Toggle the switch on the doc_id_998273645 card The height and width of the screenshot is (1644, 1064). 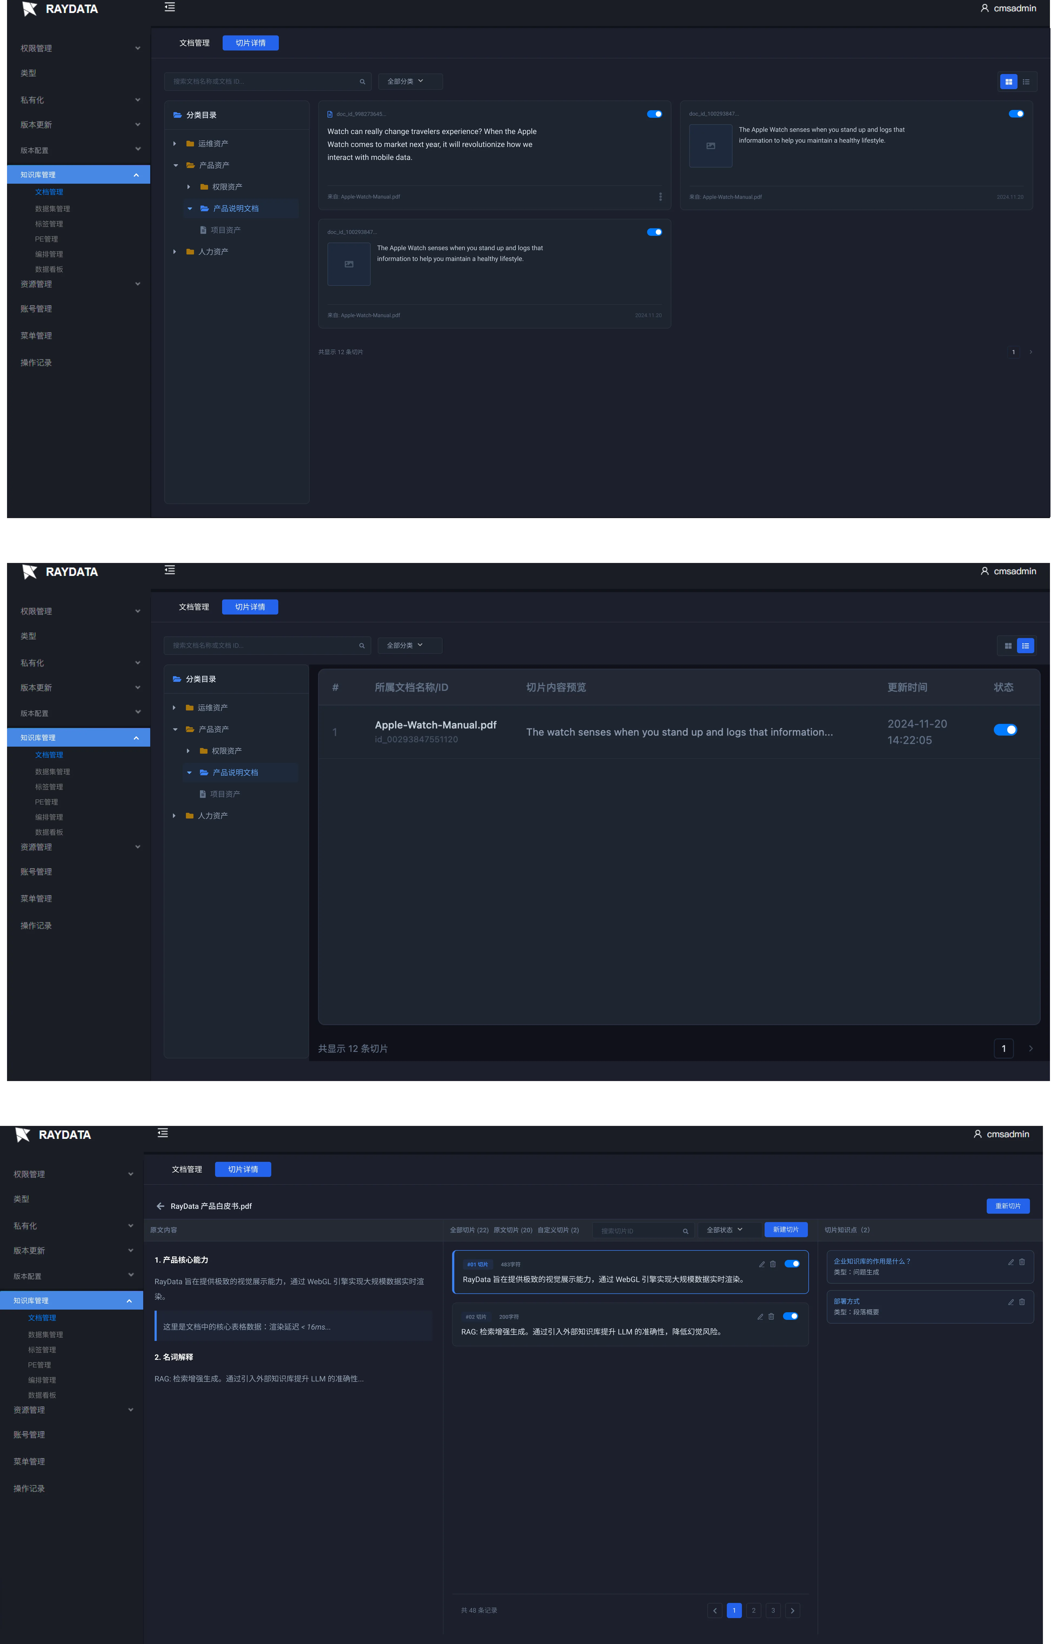(x=654, y=114)
